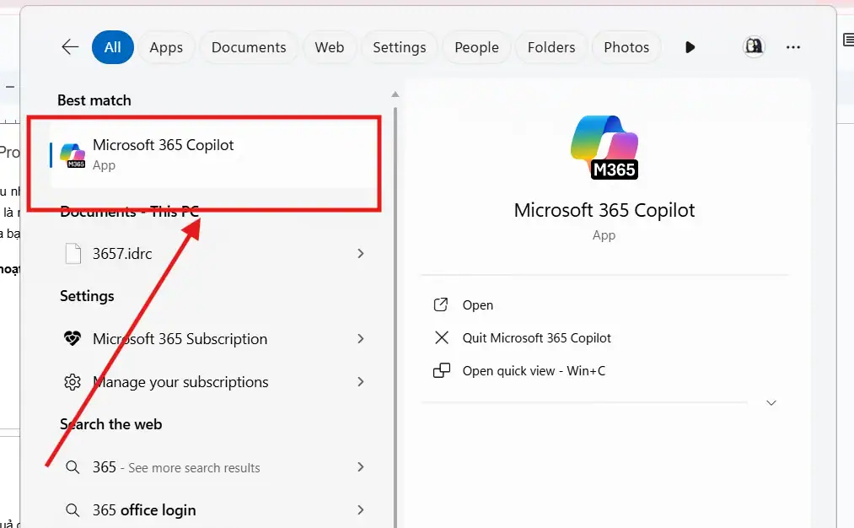
Task: Open Microsoft 365 Copilot best match result
Action: pos(164,154)
